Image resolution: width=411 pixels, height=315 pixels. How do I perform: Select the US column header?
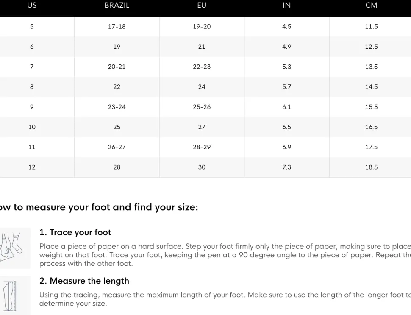click(32, 5)
